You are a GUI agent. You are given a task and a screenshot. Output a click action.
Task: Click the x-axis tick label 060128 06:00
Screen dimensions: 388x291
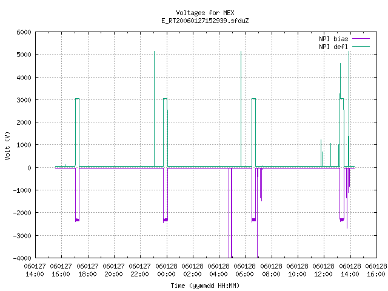coord(245,270)
